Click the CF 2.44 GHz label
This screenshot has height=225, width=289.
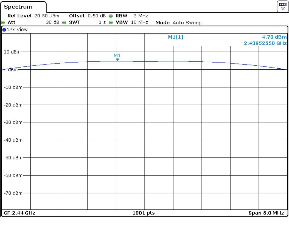pyautogui.click(x=19, y=213)
